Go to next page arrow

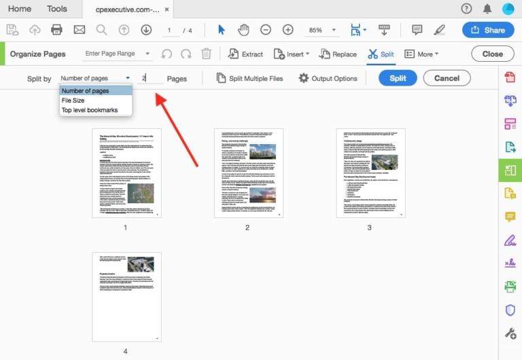point(146,30)
